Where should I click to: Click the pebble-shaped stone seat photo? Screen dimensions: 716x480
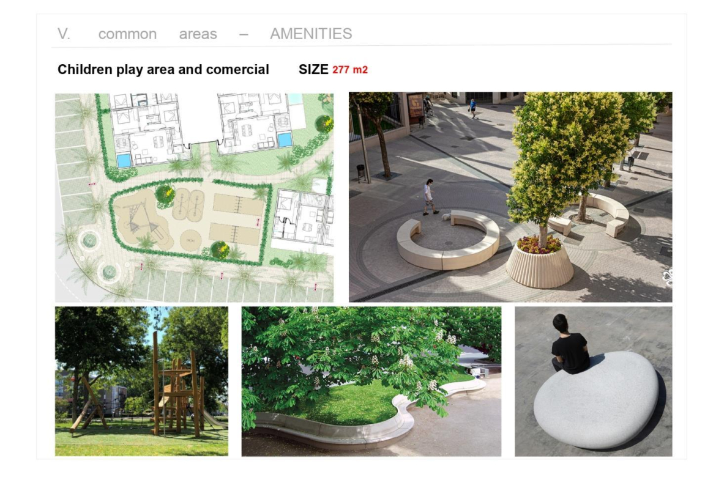pos(593,381)
